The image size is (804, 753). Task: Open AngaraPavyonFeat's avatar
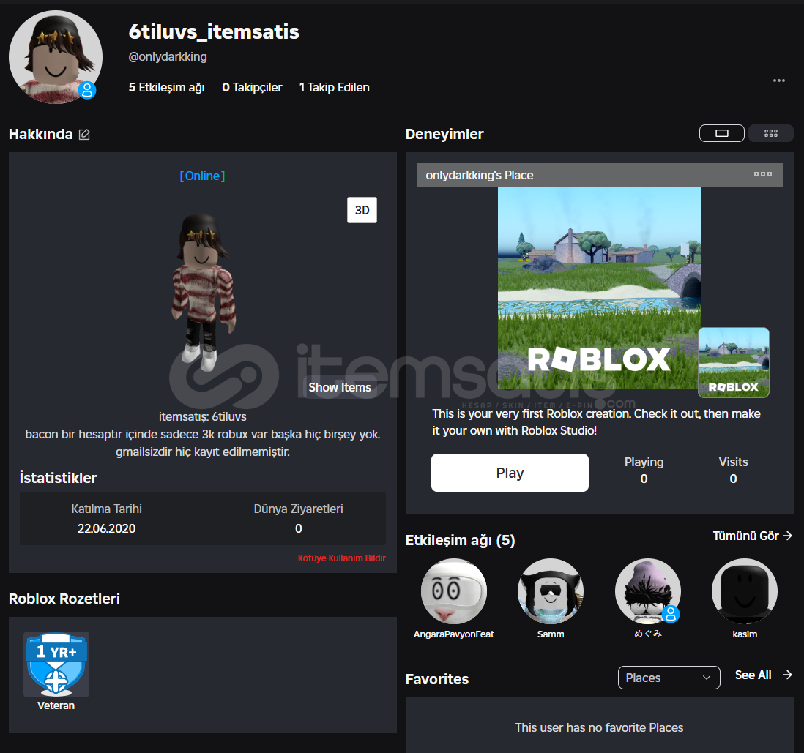click(453, 591)
